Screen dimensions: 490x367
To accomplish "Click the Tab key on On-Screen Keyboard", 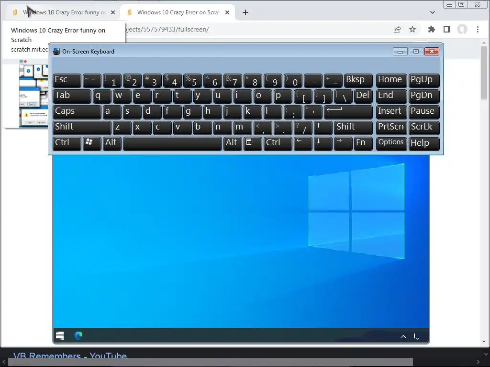I will [x=72, y=96].
